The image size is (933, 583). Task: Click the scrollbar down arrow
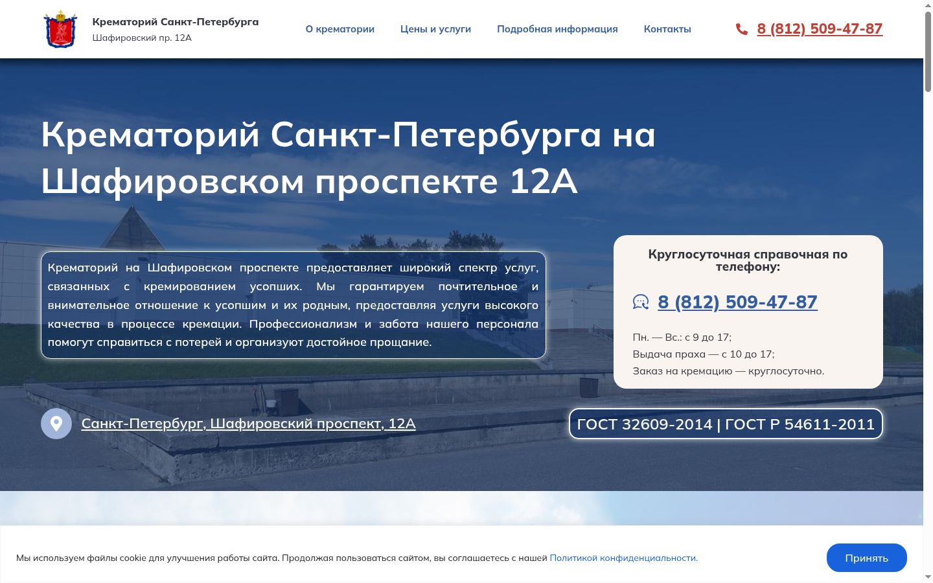[928, 577]
